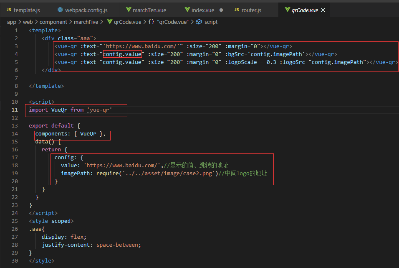Screen dimensions: 399x268
Task: Click the opening <template> tag on line 1
Action: [x=45, y=31]
